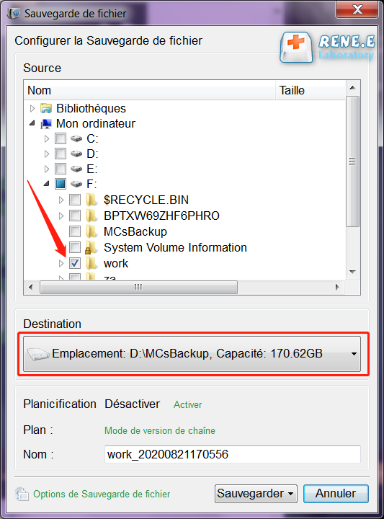Screen dimensions: 384x519
Task: Click the Bibliothèques folder icon
Action: click(46, 108)
